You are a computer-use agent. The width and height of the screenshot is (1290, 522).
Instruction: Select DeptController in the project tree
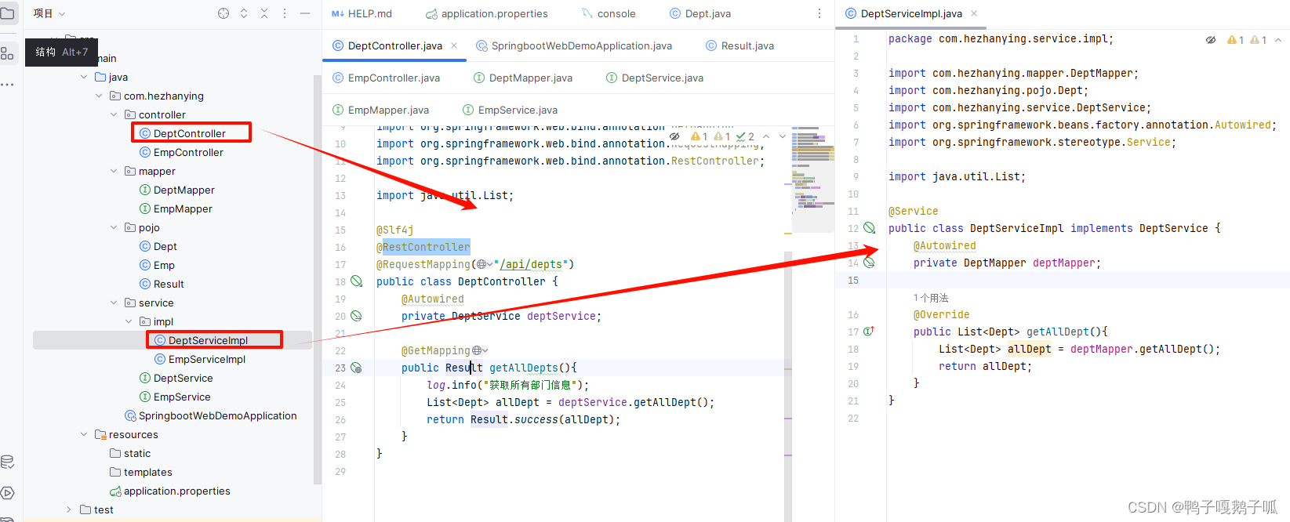[x=190, y=133]
